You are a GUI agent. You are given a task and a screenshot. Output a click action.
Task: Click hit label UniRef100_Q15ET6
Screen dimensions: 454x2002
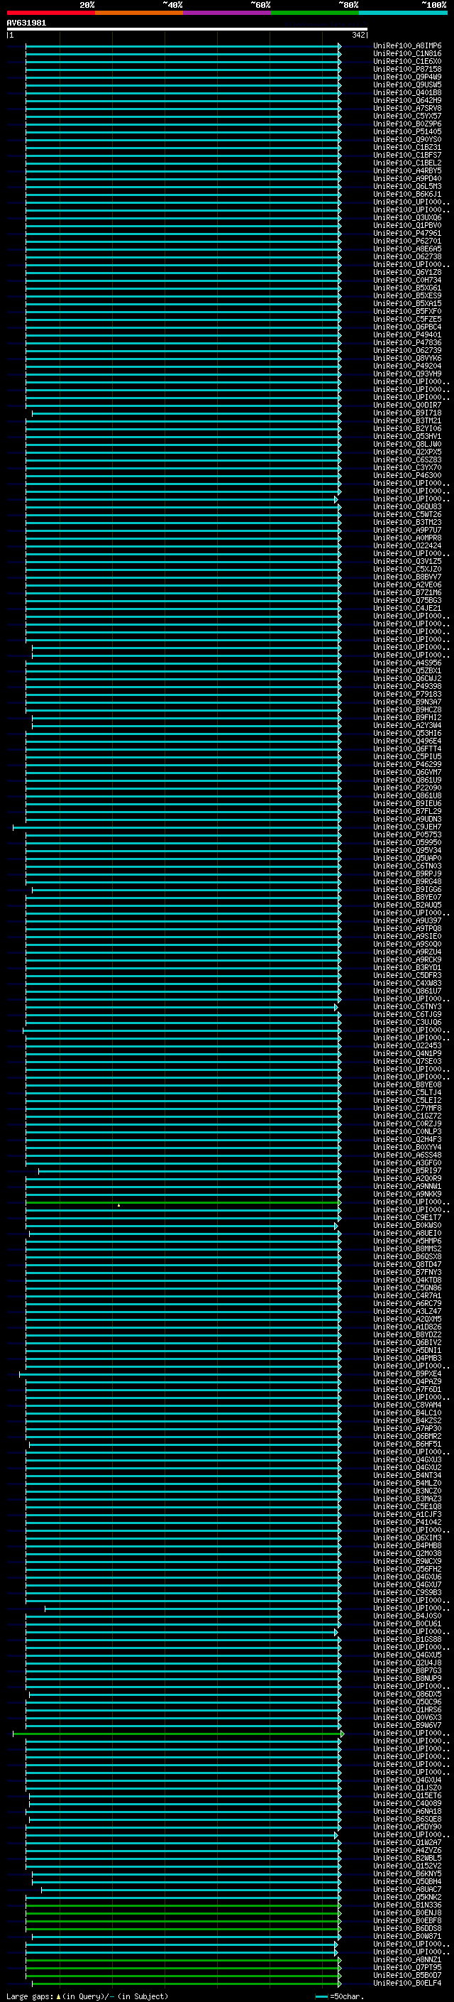coord(407,1795)
